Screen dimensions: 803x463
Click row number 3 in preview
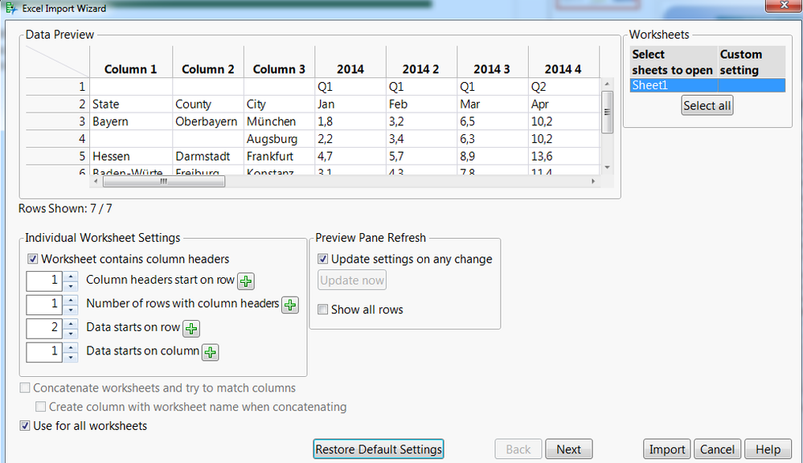tap(57, 121)
